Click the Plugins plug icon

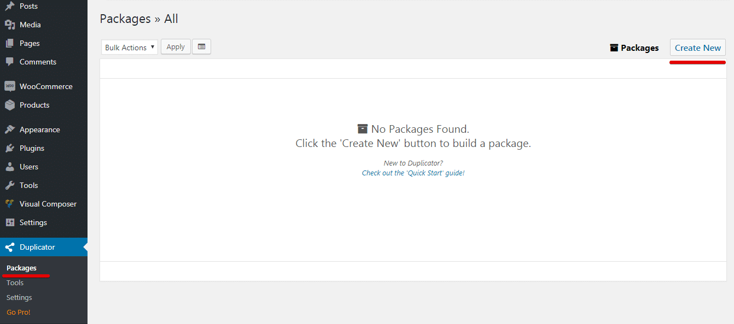tap(10, 148)
